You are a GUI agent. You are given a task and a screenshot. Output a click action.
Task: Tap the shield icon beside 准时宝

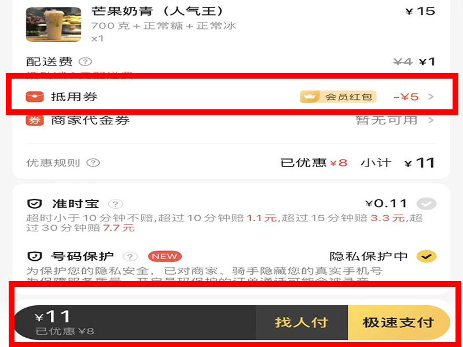tap(35, 204)
